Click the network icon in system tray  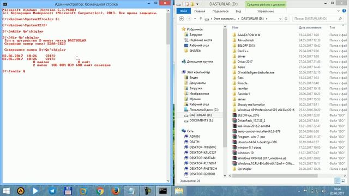click(317, 191)
